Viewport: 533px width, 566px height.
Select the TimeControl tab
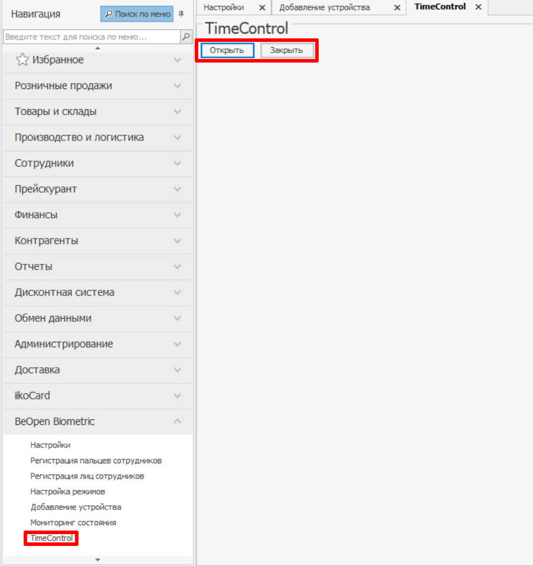coord(440,7)
